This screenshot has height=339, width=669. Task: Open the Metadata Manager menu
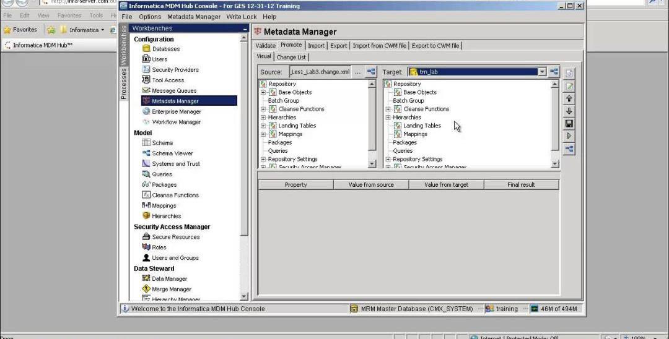coord(194,17)
